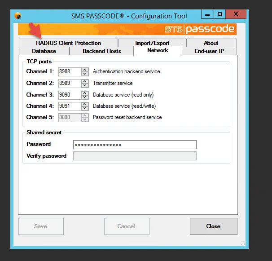Click the Cancel button
This screenshot has width=272, height=261.
point(127,226)
